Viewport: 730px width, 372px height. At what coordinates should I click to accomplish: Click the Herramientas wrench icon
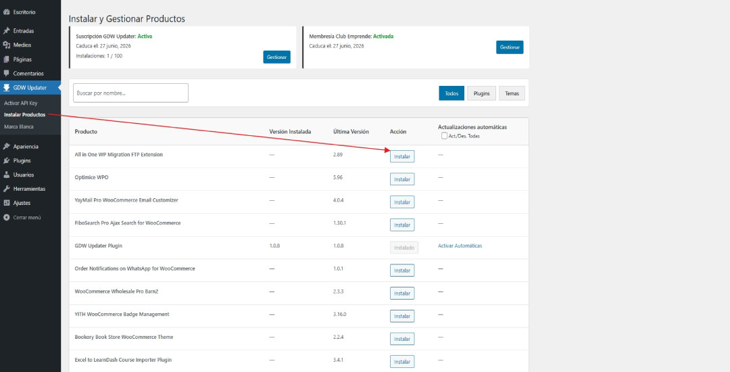(x=7, y=189)
